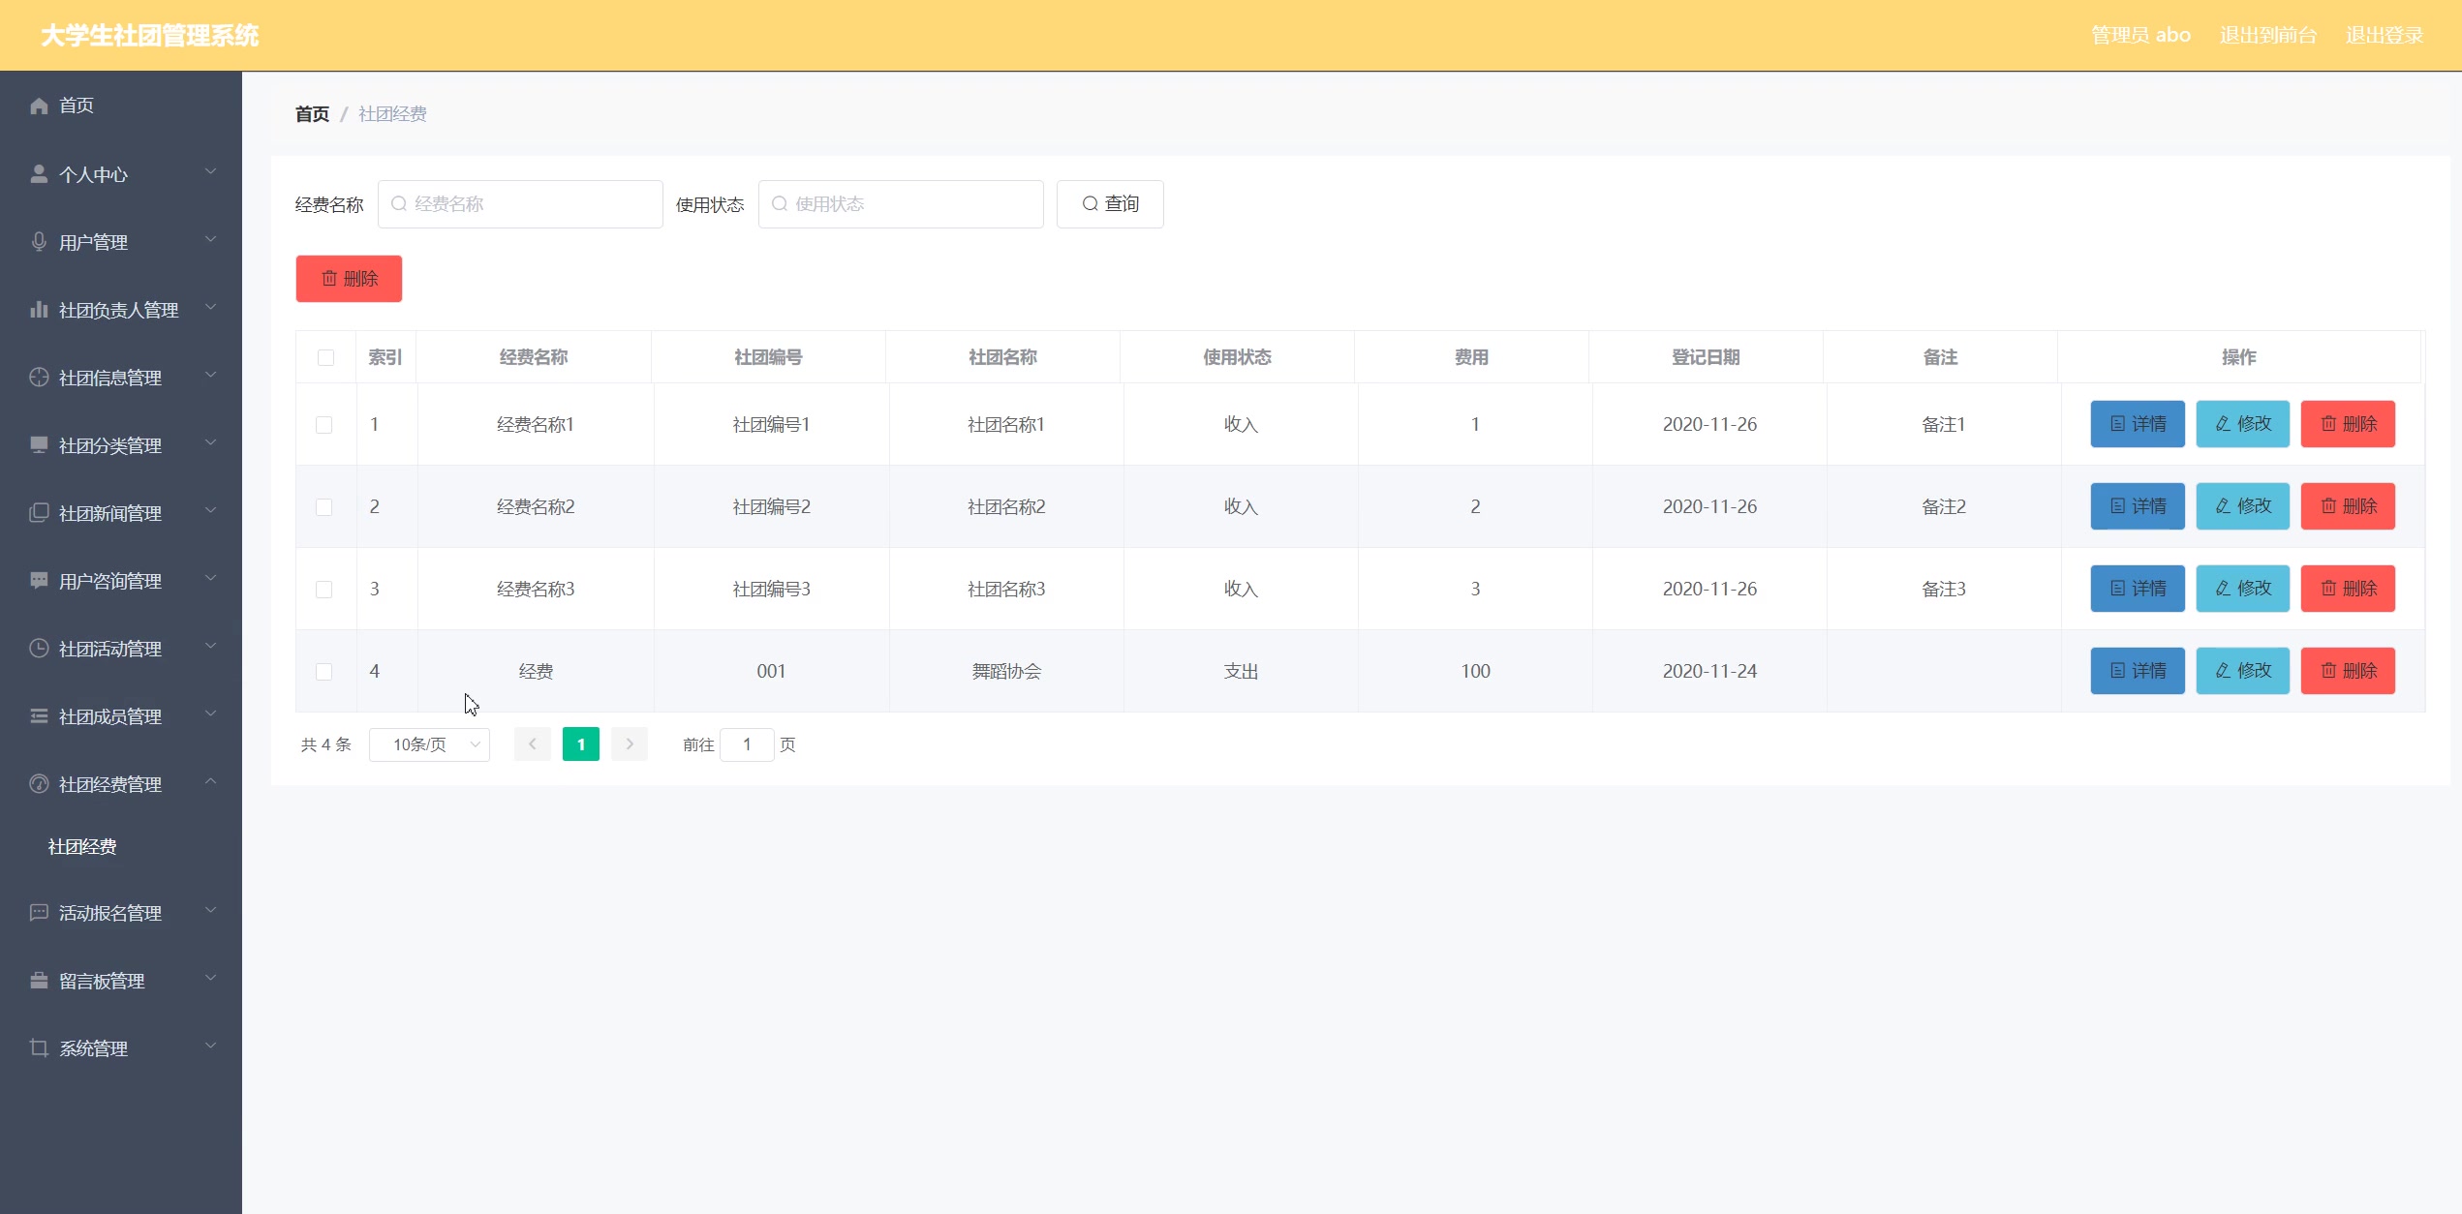Click briefcase icon beside 留言板管理

click(x=39, y=981)
